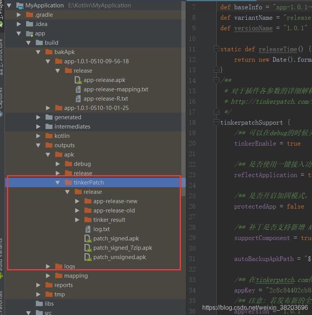
Task: Click line number 20 in the gutter
Action: [x=192, y=143]
